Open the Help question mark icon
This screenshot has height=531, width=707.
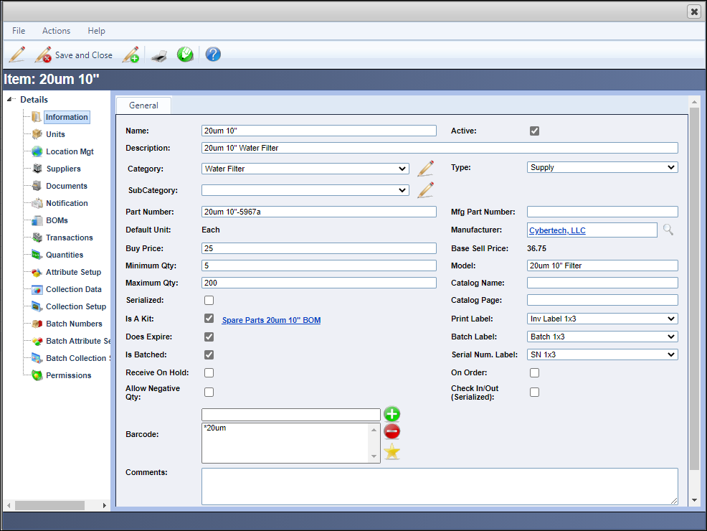[x=212, y=55]
